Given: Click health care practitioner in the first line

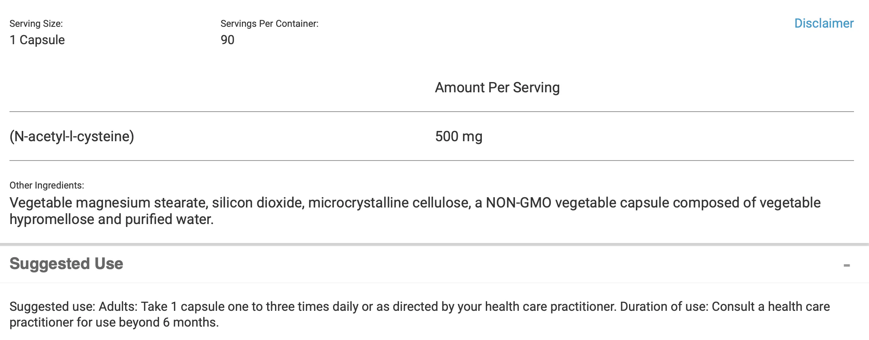Looking at the screenshot, I should [x=550, y=306].
